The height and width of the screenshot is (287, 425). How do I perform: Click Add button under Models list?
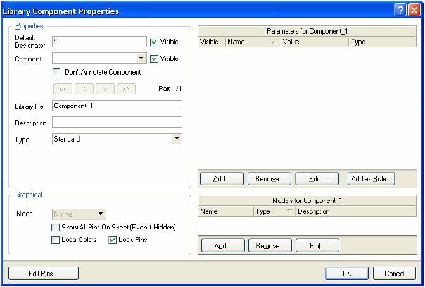click(x=221, y=245)
